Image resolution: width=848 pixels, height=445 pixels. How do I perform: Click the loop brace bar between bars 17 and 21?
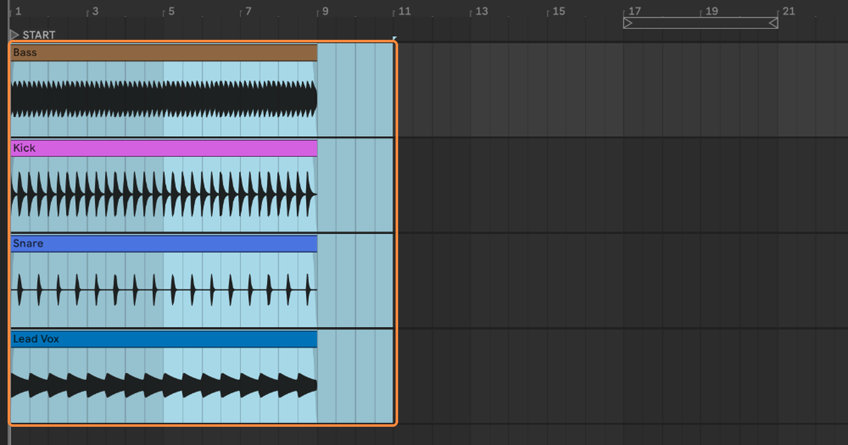point(700,23)
